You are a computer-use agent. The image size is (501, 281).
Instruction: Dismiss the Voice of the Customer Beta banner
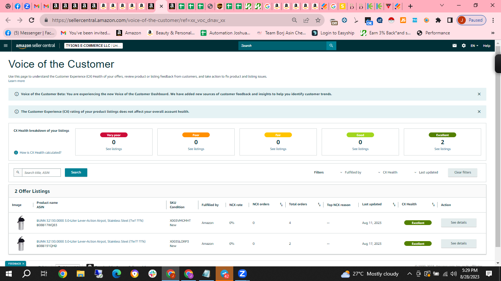point(479,94)
